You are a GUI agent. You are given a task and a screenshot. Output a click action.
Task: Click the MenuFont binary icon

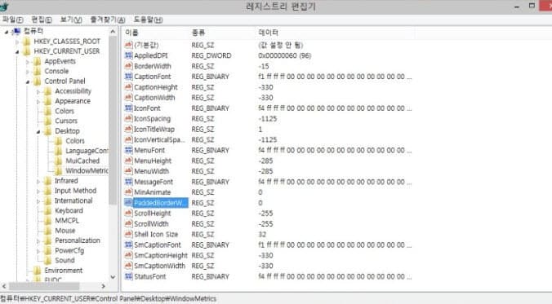pos(128,150)
